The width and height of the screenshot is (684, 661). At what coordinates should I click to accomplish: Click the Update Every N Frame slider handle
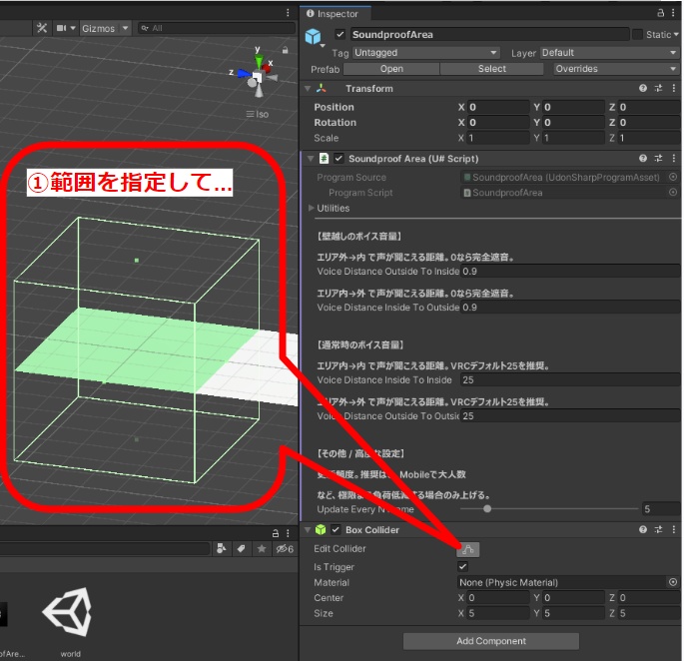pos(487,508)
